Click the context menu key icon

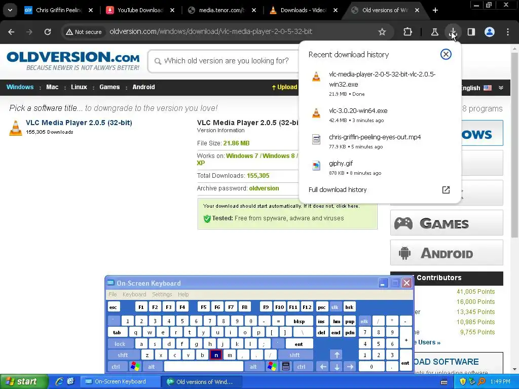(x=286, y=367)
